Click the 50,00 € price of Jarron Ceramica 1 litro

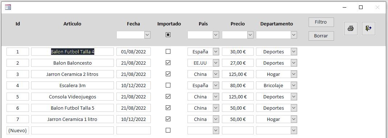238,119
